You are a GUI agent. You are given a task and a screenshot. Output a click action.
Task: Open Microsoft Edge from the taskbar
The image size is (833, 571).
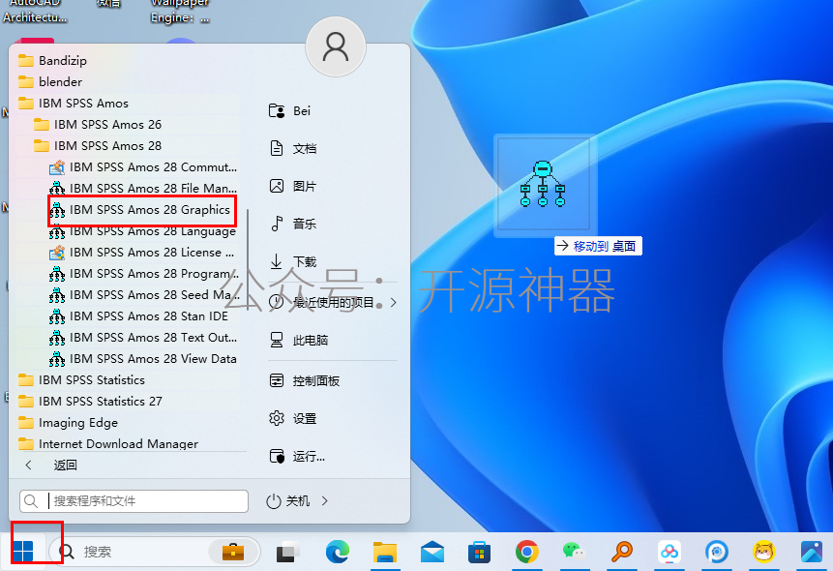click(x=338, y=552)
